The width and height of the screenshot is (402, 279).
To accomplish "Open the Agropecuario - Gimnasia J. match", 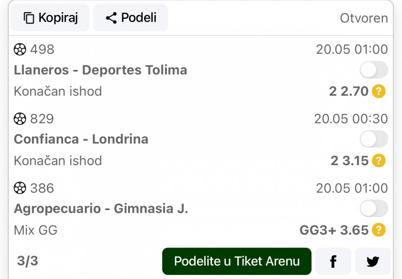I will point(101,209).
